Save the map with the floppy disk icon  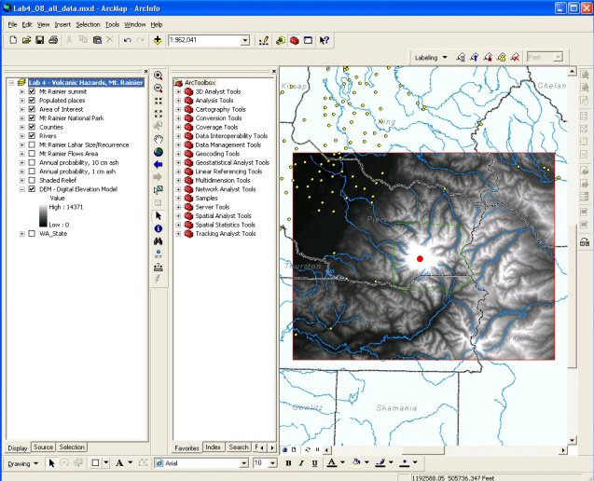[39, 40]
